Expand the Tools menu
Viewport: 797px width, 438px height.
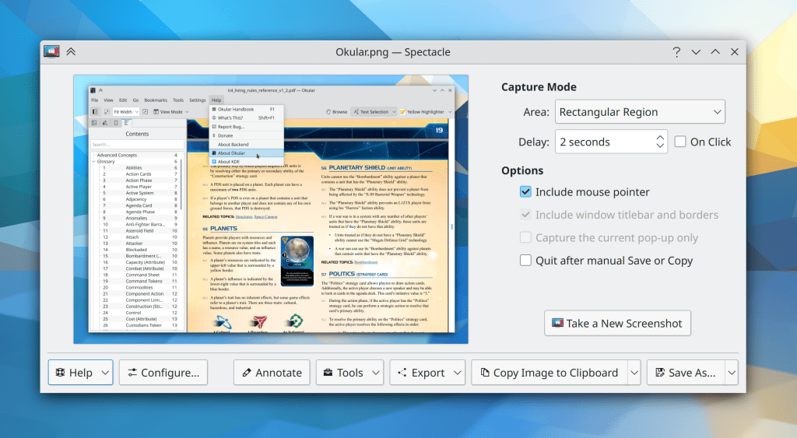click(349, 373)
